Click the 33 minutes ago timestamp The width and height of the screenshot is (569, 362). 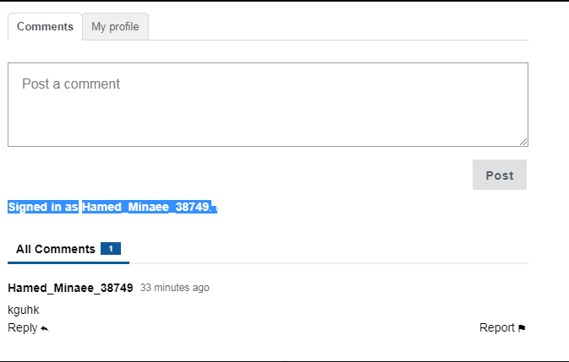tap(174, 288)
